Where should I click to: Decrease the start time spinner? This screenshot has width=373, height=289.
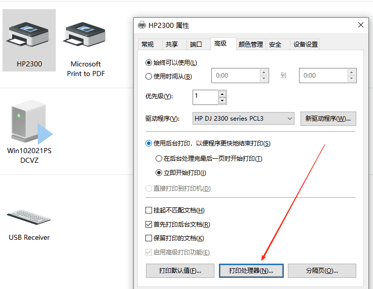click(264, 79)
